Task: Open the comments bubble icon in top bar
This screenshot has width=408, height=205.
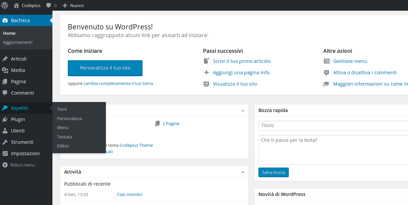Action: click(x=49, y=5)
